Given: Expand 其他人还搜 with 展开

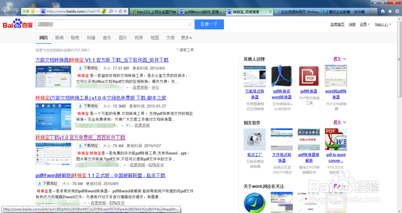Looking at the screenshot, I should click(x=340, y=59).
